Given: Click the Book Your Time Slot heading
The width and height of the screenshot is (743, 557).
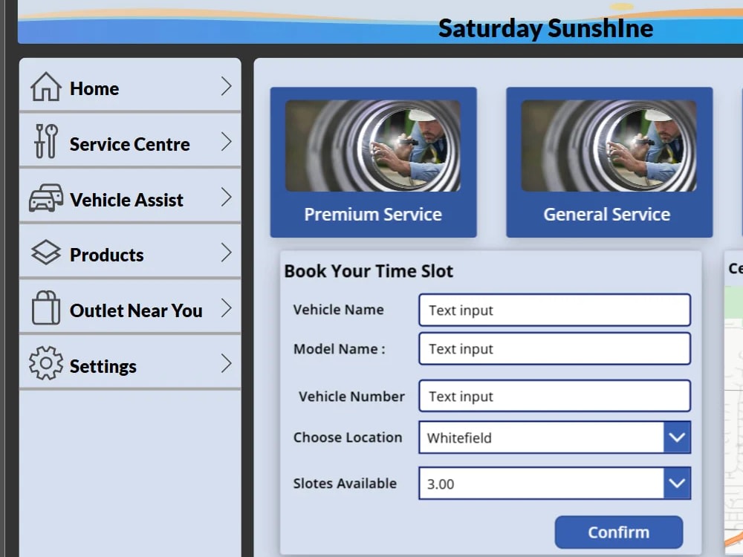Looking at the screenshot, I should pyautogui.click(x=369, y=271).
